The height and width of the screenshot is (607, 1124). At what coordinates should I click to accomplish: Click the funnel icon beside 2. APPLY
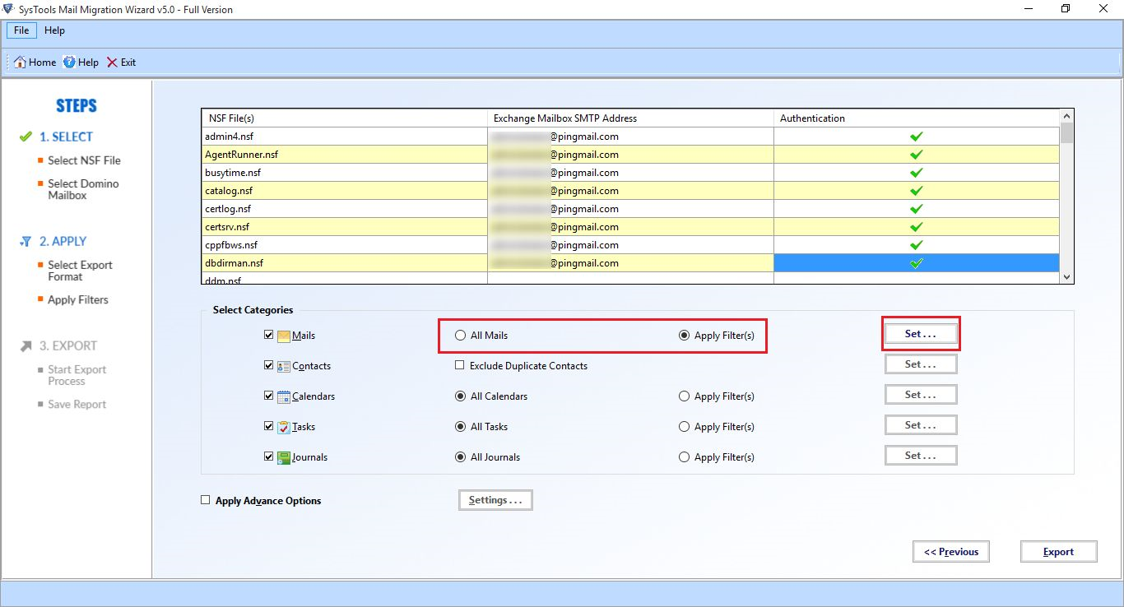point(26,241)
